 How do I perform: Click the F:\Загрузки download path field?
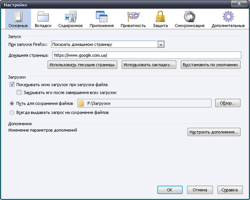(x=145, y=103)
